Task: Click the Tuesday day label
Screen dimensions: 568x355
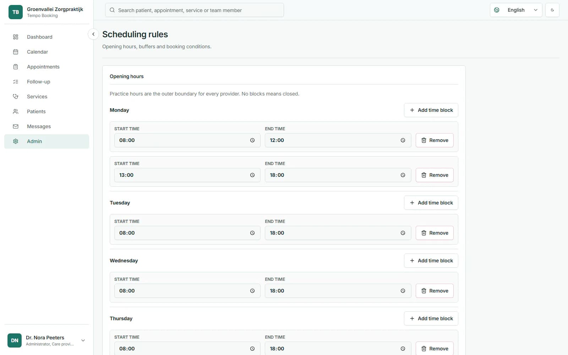Action: tap(120, 203)
